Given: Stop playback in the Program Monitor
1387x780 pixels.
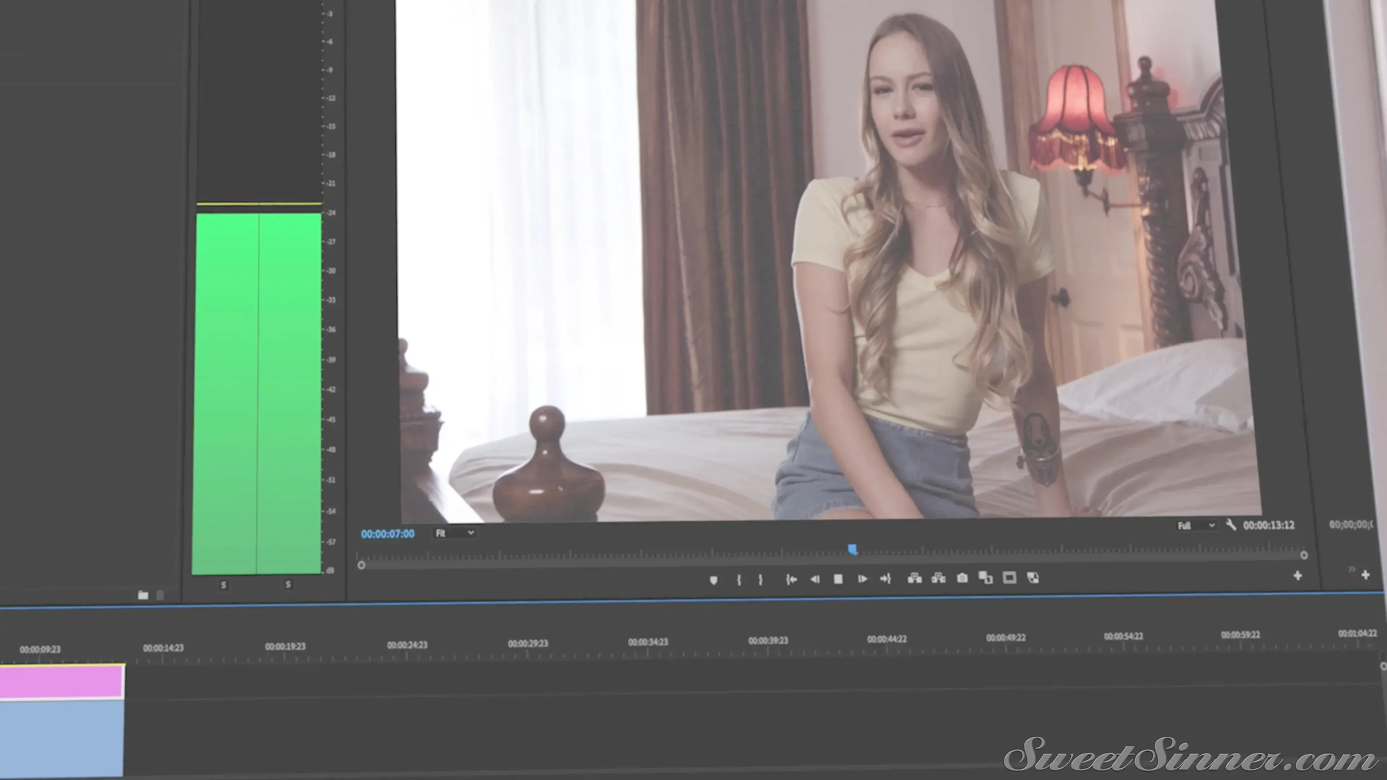Looking at the screenshot, I should [x=838, y=579].
